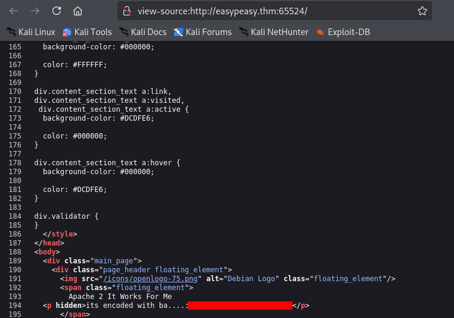
Task: Click 'color: #000000;' on line 175
Action: 75,136
